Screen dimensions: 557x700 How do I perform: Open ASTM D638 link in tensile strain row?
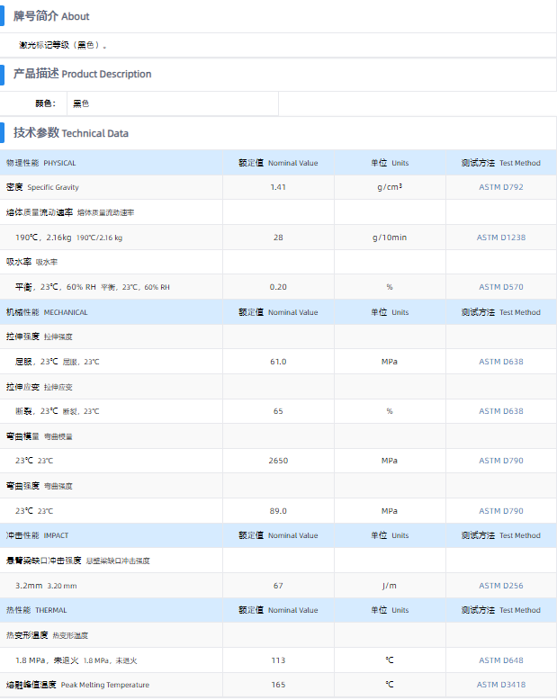click(500, 411)
